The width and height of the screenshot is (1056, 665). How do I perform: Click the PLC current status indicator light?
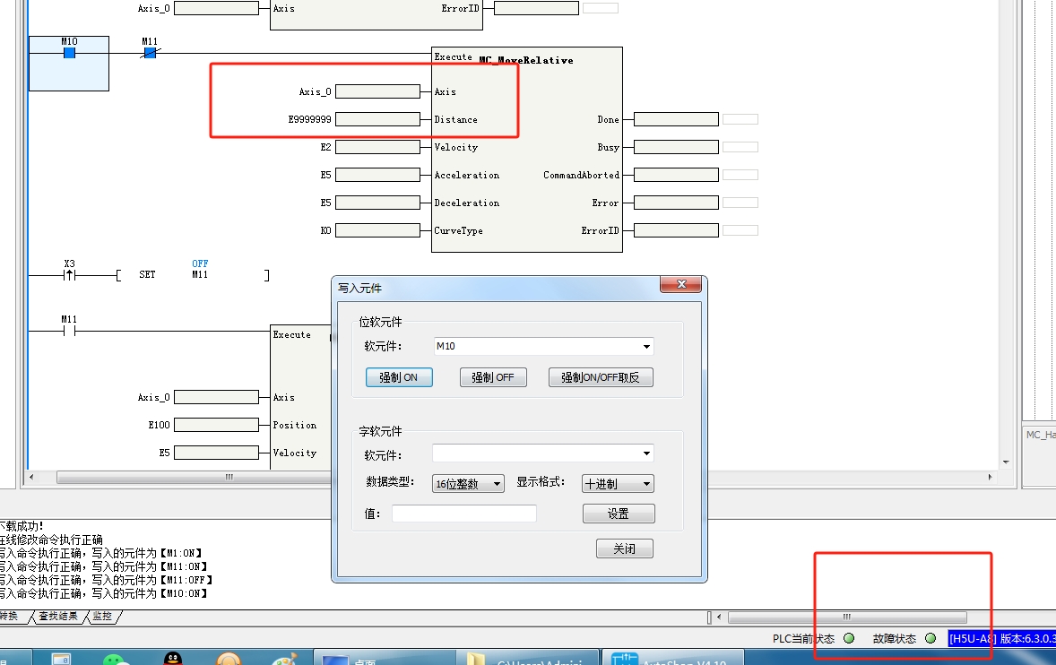[848, 638]
